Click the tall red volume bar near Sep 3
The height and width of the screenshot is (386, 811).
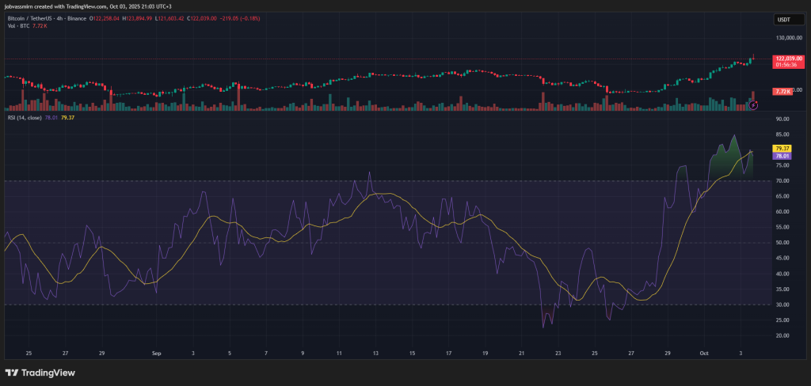(238, 98)
